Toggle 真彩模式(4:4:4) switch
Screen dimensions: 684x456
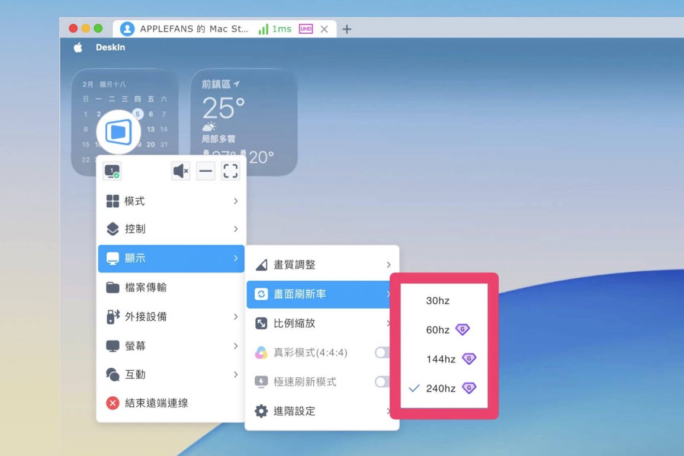(382, 353)
